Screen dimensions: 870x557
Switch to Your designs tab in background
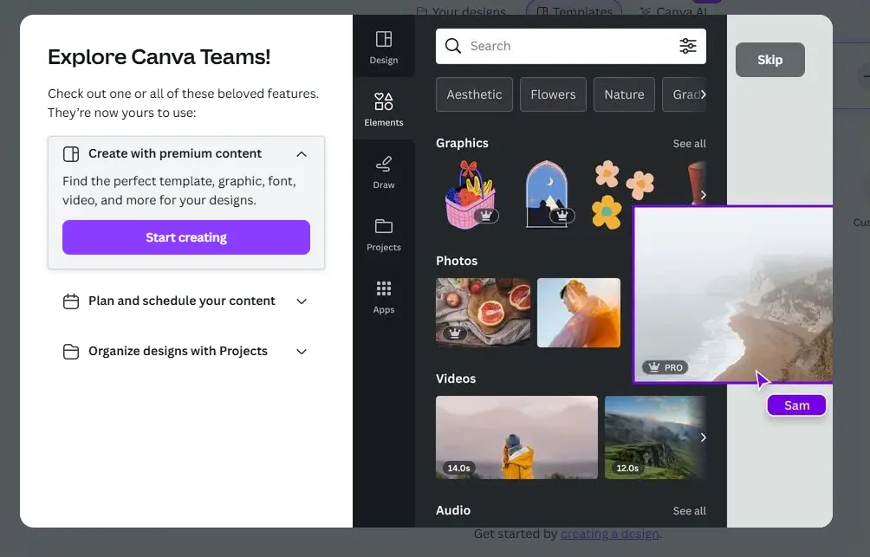461,11
